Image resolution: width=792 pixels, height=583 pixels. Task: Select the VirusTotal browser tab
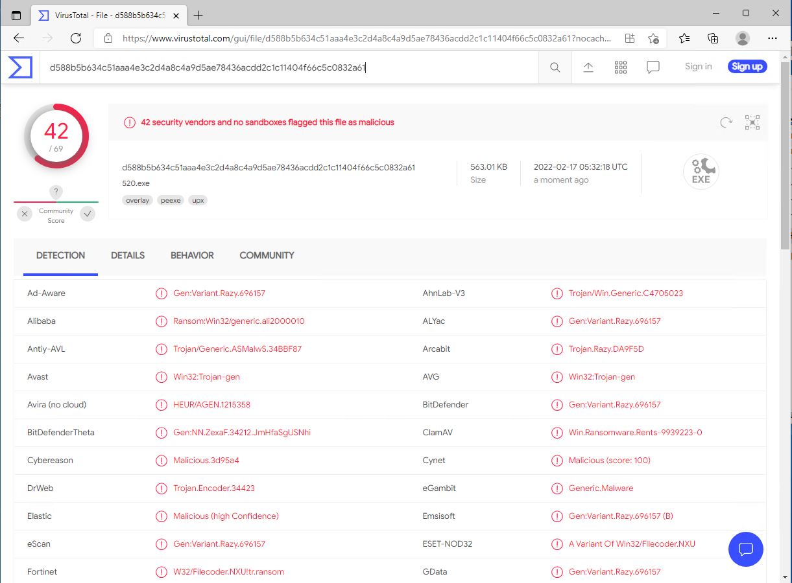(109, 15)
